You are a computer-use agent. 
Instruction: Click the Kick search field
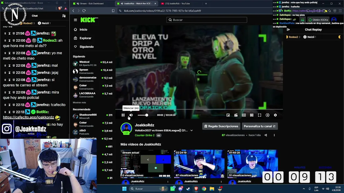(x=207, y=20)
